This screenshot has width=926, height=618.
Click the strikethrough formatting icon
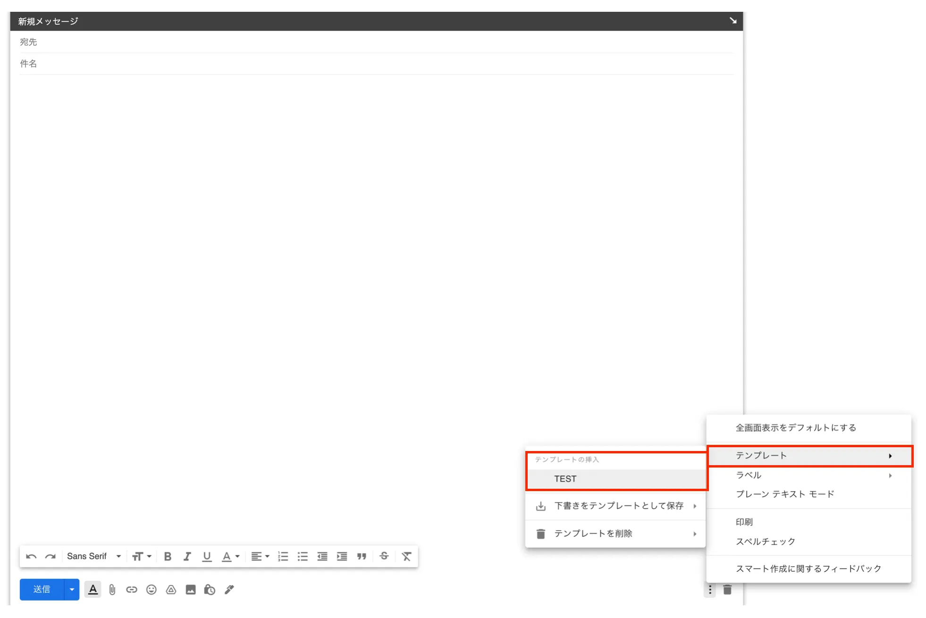(384, 557)
